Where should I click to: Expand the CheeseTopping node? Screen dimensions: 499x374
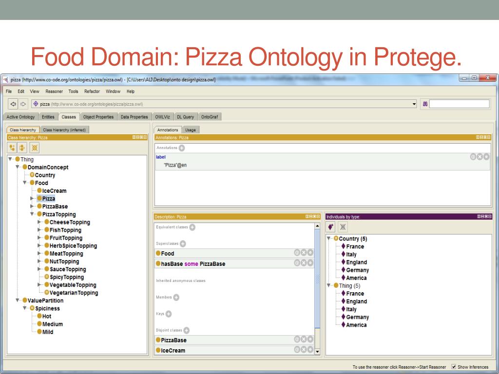click(x=39, y=222)
